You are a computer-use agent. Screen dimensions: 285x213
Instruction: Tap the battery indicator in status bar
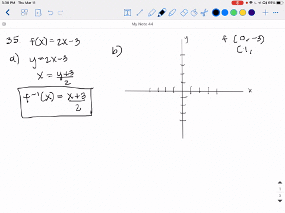point(280,3)
